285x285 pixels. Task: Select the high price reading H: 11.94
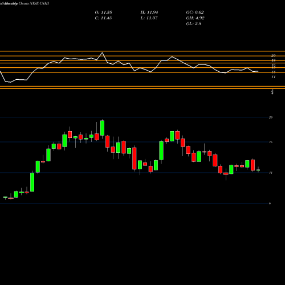tap(149, 13)
